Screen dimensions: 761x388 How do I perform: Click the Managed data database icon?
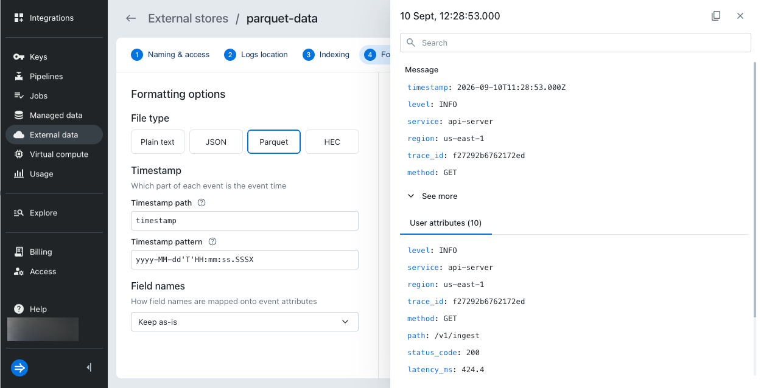(x=19, y=115)
